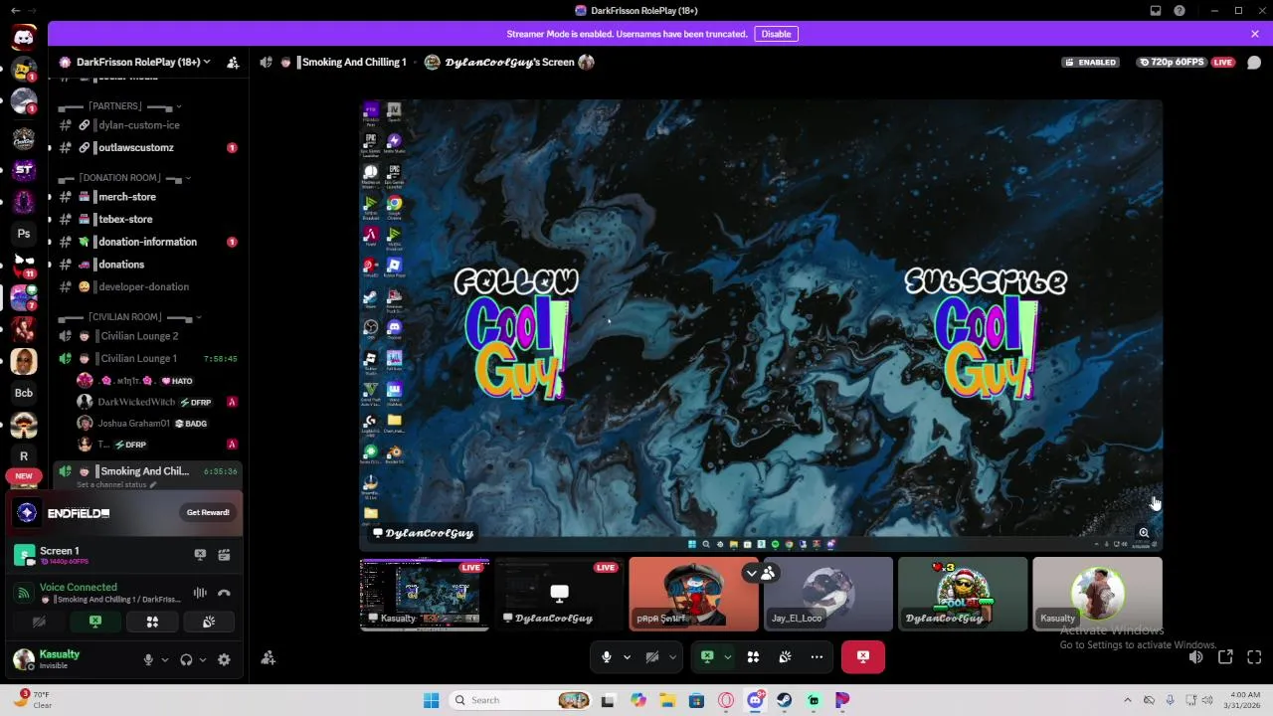The image size is (1273, 716).
Task: Click the ENABLED clips badge
Action: [x=1091, y=62]
